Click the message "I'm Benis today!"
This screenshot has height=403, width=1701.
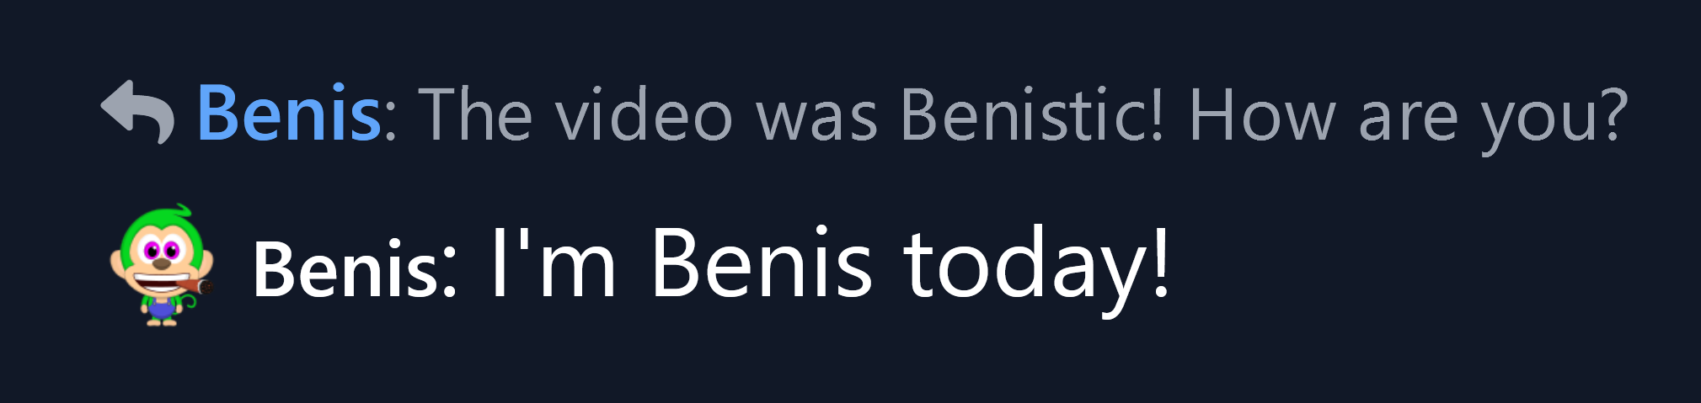click(x=829, y=265)
